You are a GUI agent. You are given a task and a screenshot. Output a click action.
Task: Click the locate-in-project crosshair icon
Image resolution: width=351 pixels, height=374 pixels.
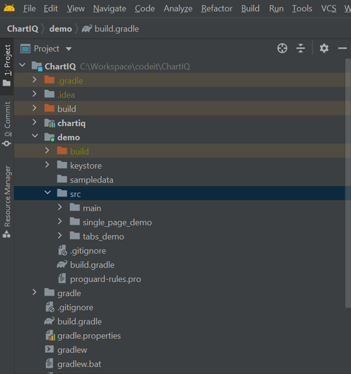[x=282, y=48]
